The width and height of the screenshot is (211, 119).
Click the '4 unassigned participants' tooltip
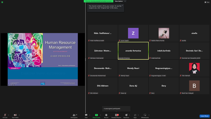pyautogui.click(x=116, y=109)
